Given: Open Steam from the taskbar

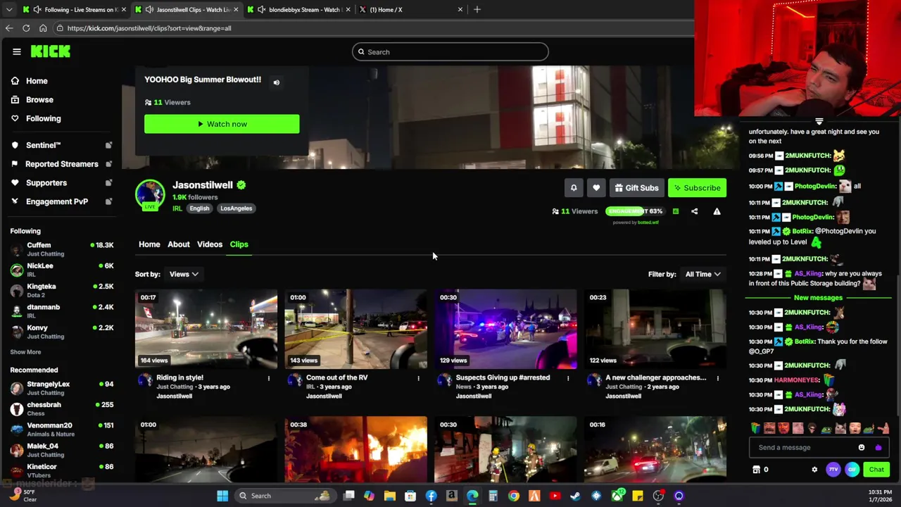Looking at the screenshot, I should (576, 496).
